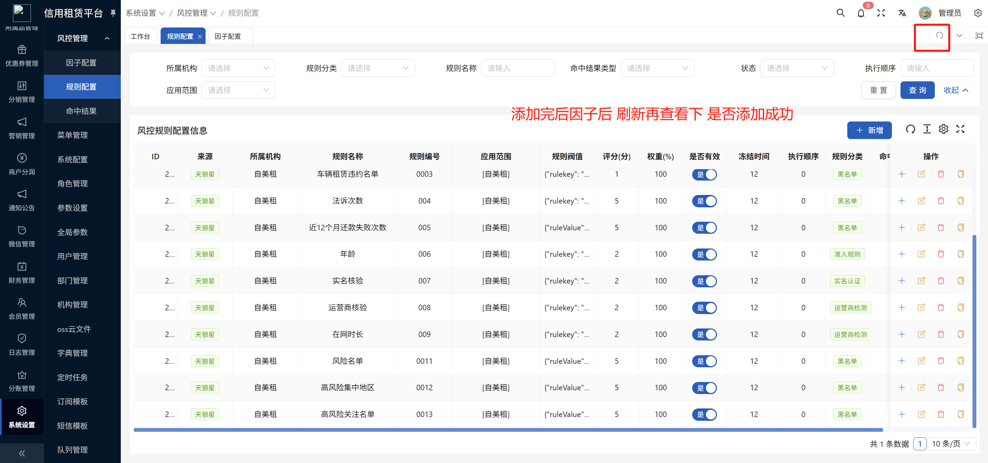Click the horizontal table scrollbar
Image resolution: width=988 pixels, height=463 pixels.
click(x=508, y=430)
